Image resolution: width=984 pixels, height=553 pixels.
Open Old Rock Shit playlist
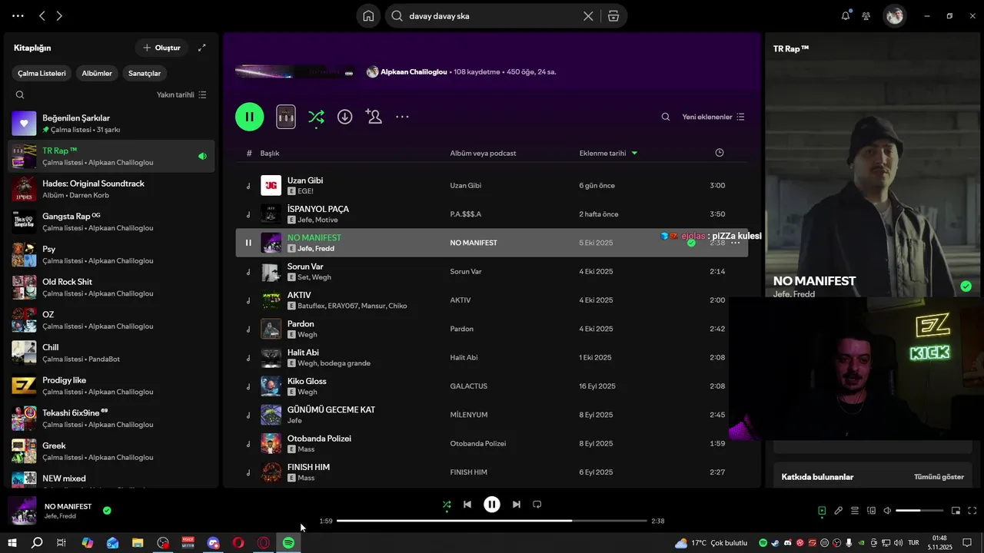click(112, 287)
